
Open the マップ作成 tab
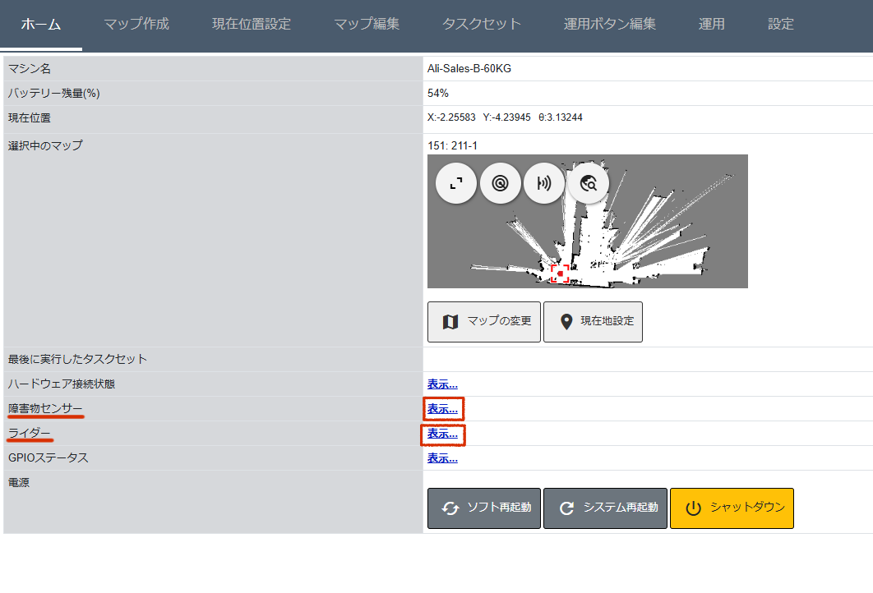point(136,24)
